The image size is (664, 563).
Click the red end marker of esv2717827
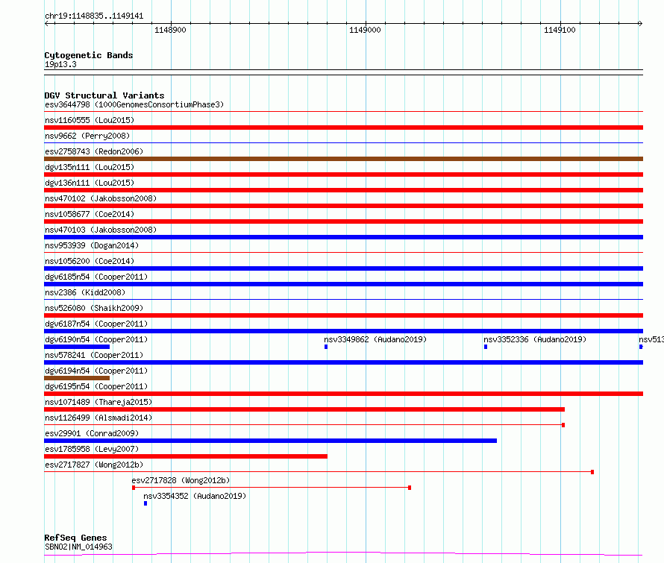[592, 472]
